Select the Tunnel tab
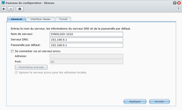Viewport: 182px width, 110px height. coord(63,19)
